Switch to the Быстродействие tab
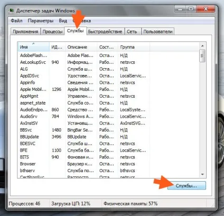 tap(105, 32)
